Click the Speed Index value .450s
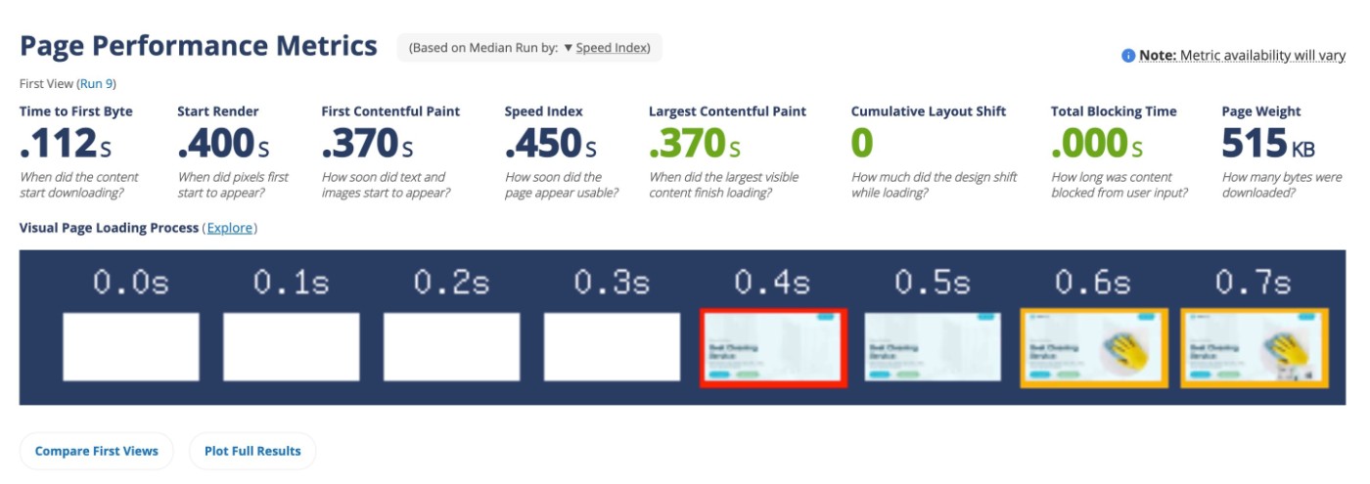 coord(551,145)
